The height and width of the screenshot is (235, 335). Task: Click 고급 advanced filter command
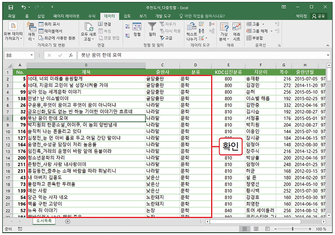(x=166, y=38)
